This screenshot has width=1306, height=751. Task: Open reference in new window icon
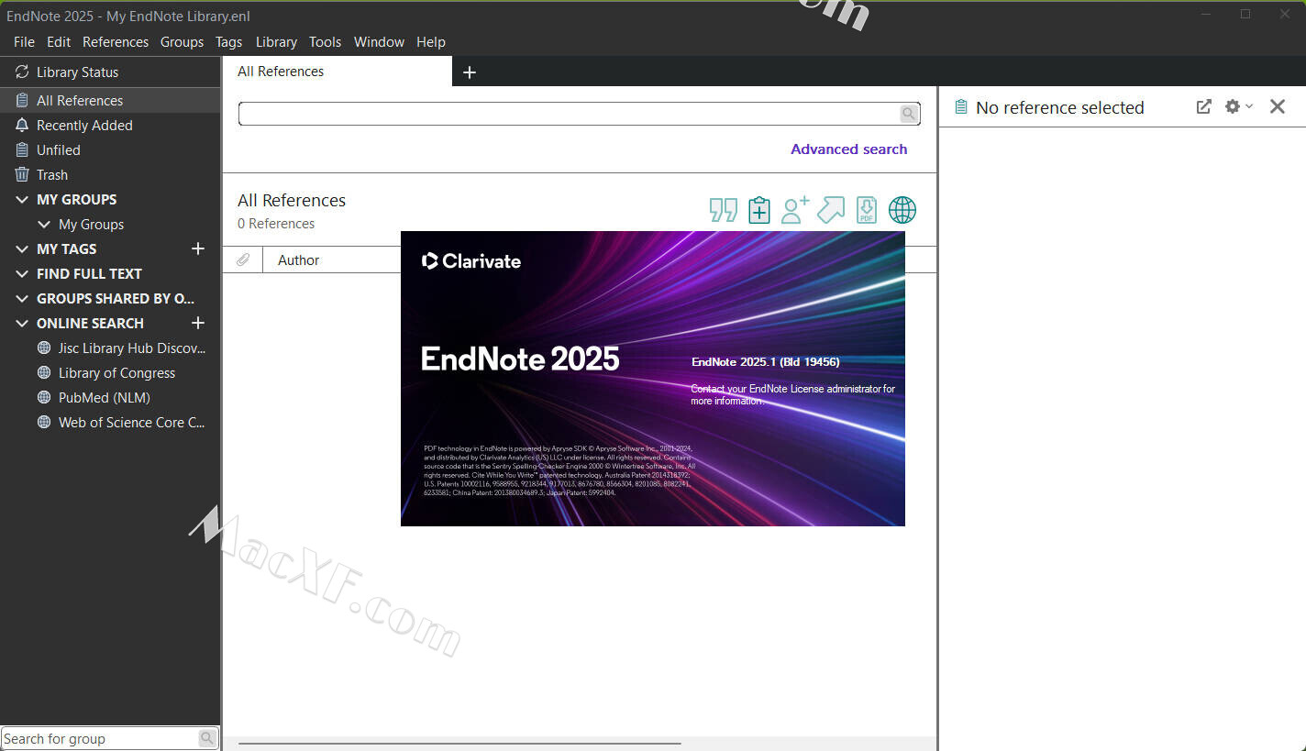[1203, 106]
